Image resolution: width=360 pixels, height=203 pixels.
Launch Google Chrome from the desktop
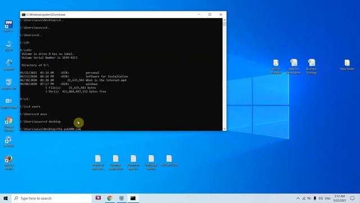click(9, 124)
